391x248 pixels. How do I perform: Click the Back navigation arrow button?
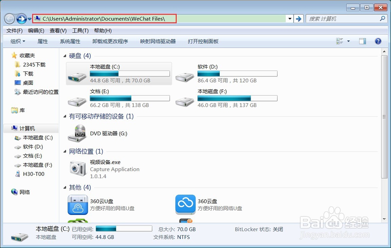coord(9,19)
